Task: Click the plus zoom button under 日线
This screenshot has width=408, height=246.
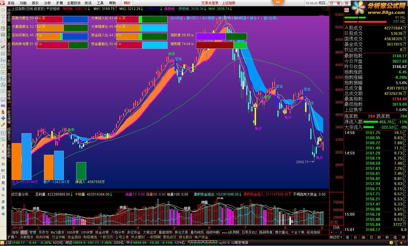Action: (x=332, y=232)
